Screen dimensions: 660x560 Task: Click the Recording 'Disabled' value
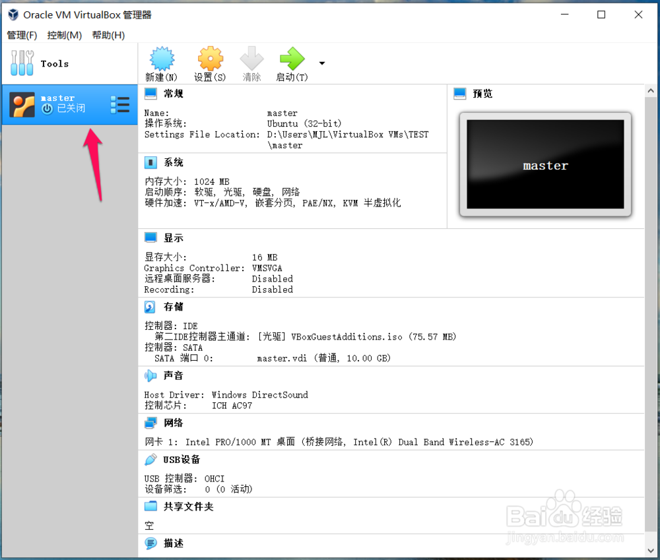[273, 290]
